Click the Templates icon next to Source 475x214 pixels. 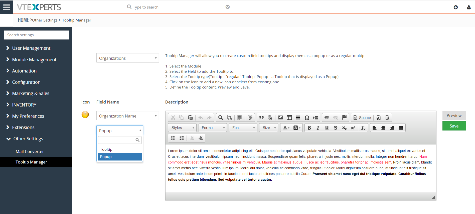(379, 117)
